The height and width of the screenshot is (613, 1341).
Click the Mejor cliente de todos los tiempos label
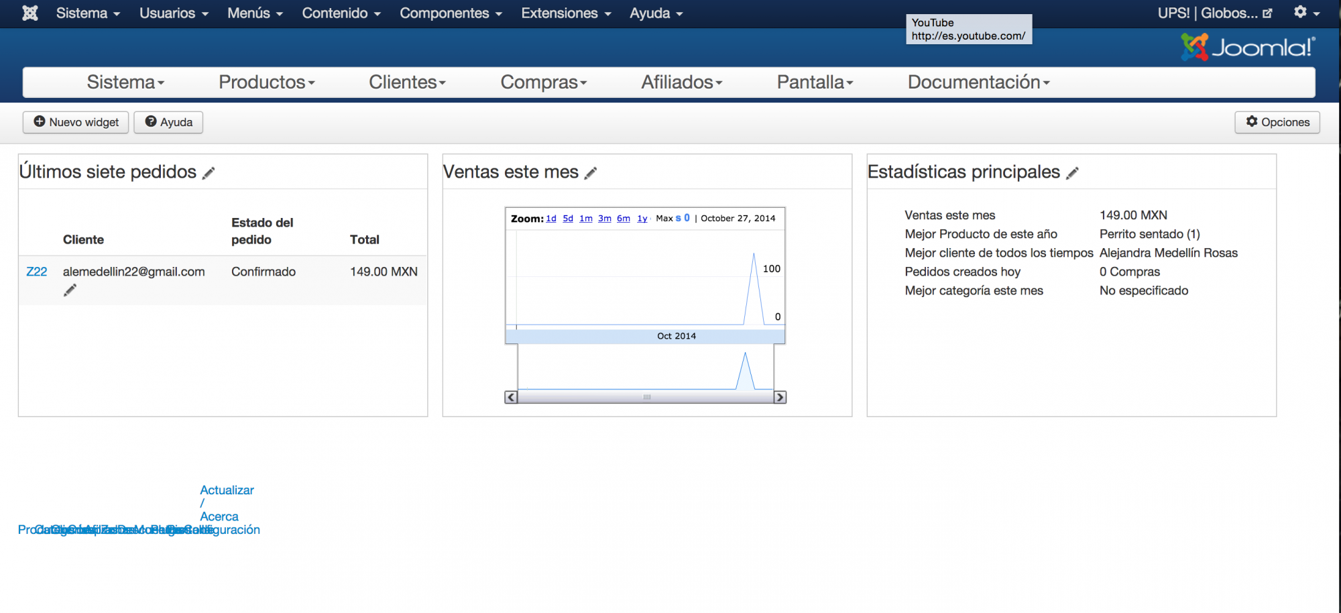pos(999,253)
